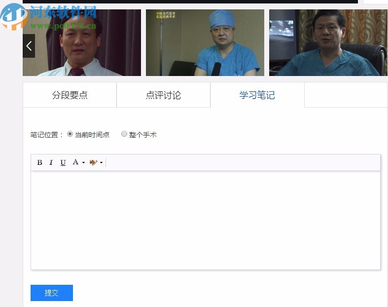Select the 整个手术 radio button
The width and height of the screenshot is (388, 307).
coord(124,134)
